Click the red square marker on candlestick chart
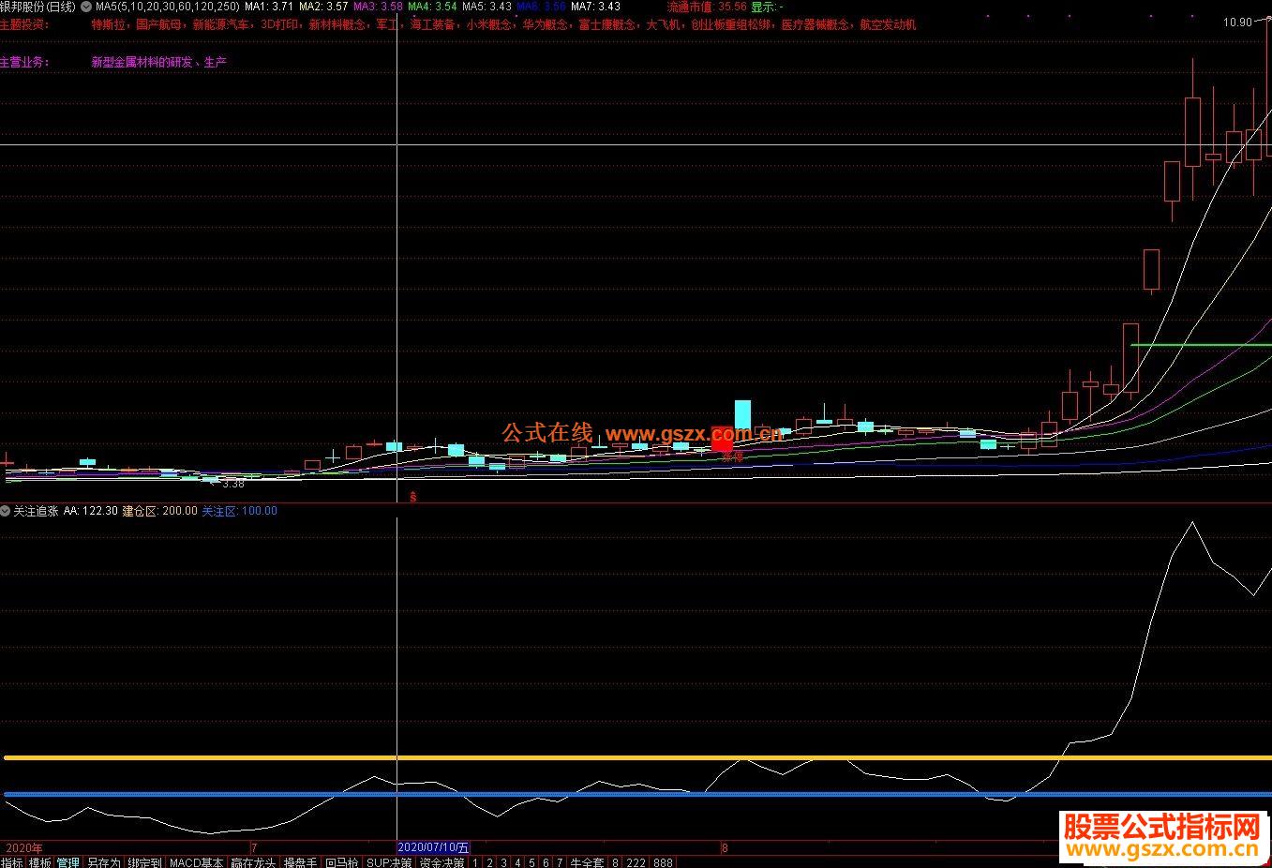This screenshot has height=868, width=1272. coord(722,438)
